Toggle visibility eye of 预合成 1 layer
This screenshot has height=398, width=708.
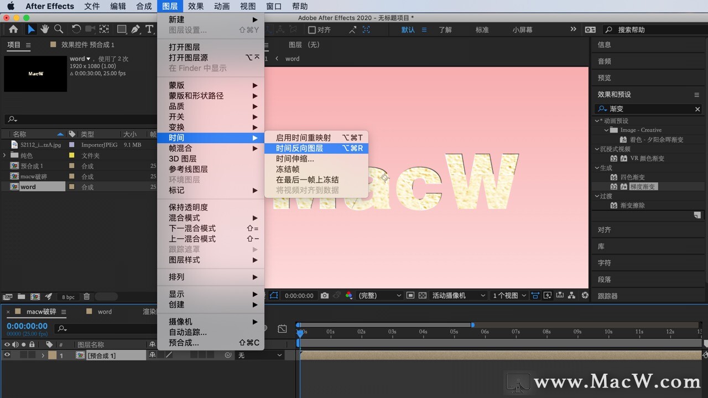[x=7, y=355]
